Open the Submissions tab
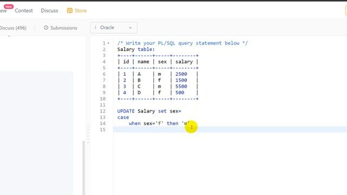The width and height of the screenshot is (347, 195). pos(64,28)
